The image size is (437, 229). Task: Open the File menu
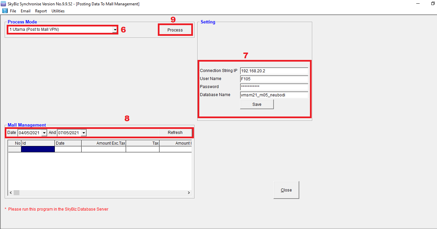point(13,11)
